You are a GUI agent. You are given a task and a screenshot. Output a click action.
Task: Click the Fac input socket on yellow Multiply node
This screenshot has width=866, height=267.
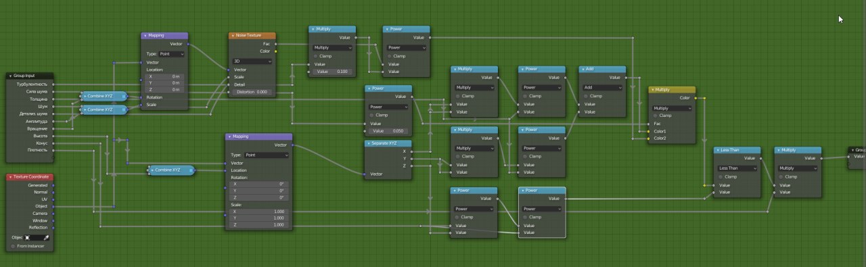click(x=648, y=124)
